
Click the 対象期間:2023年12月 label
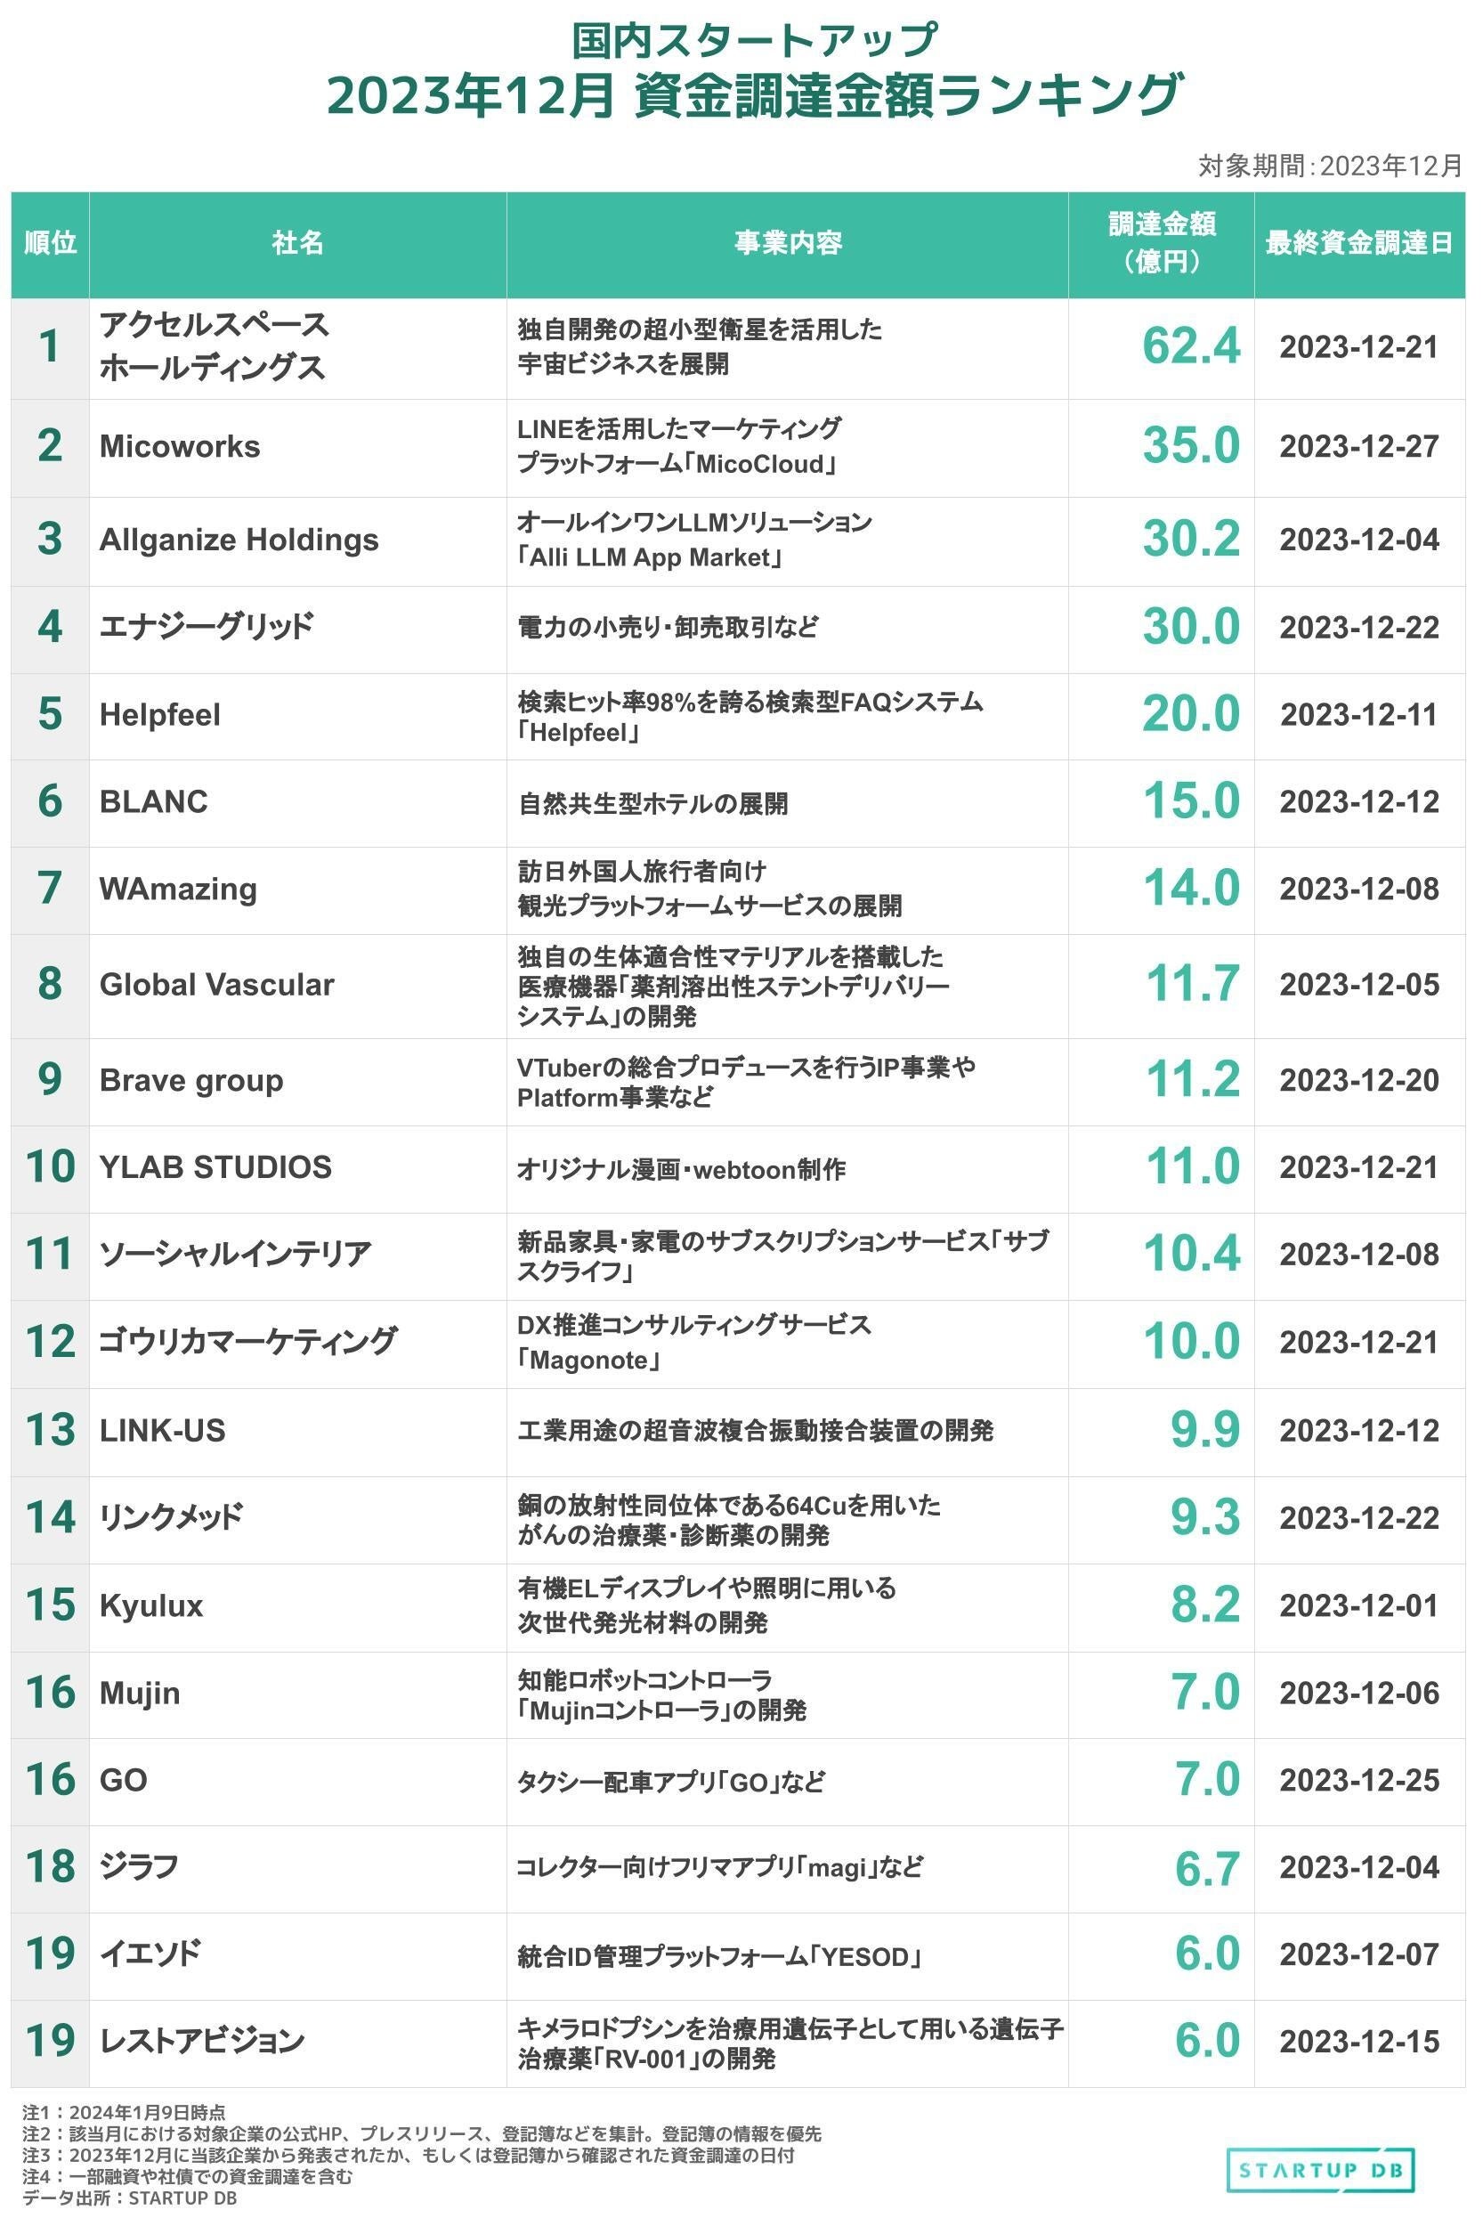point(1330,167)
